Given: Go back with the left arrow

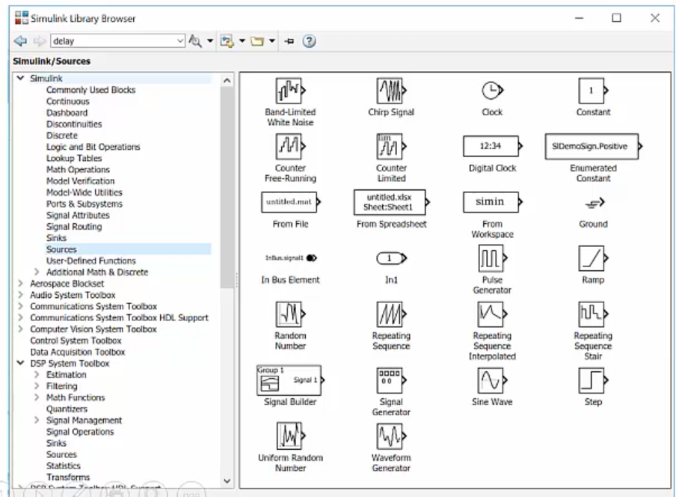Looking at the screenshot, I should click(20, 41).
